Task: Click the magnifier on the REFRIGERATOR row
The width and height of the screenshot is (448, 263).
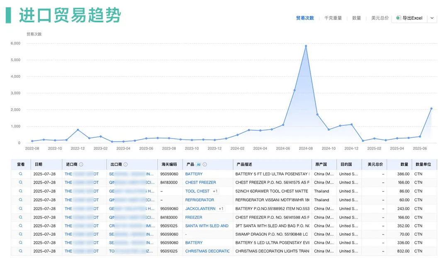Action: point(20,200)
